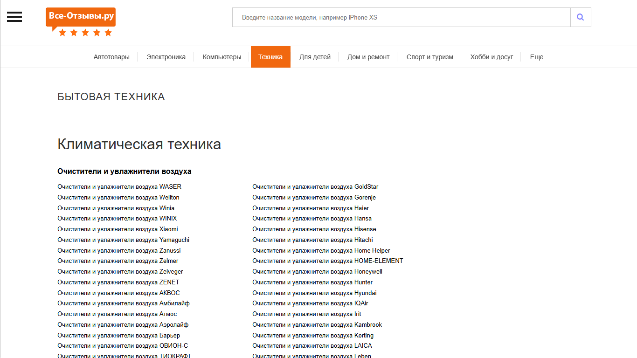The width and height of the screenshot is (637, 358).
Task: Open the air purifiers ОВИОН-С link
Action: pyautogui.click(x=123, y=345)
